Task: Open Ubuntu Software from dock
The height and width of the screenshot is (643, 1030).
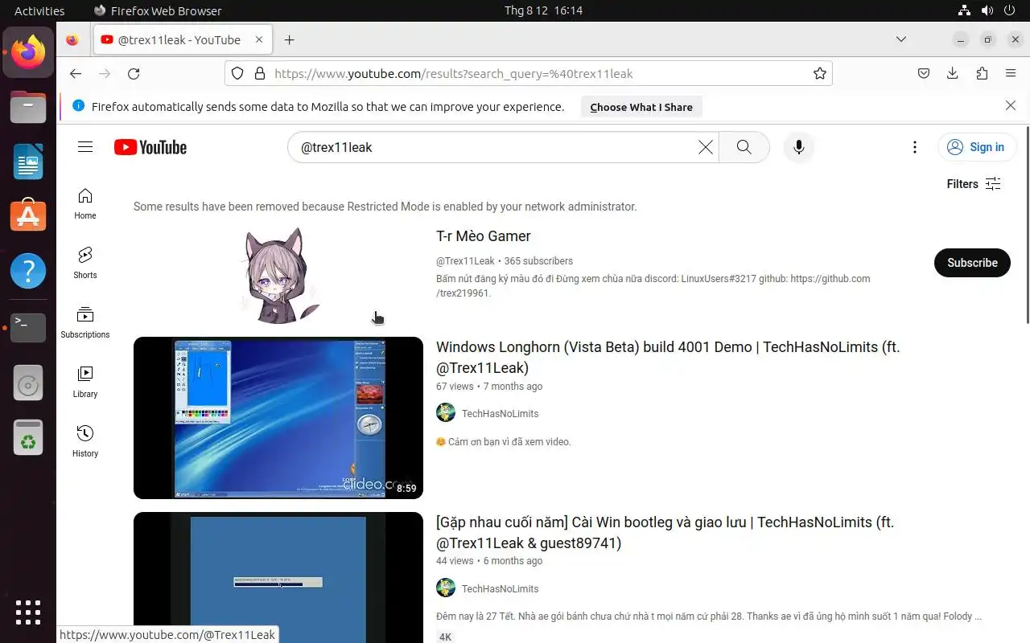Action: [28, 216]
